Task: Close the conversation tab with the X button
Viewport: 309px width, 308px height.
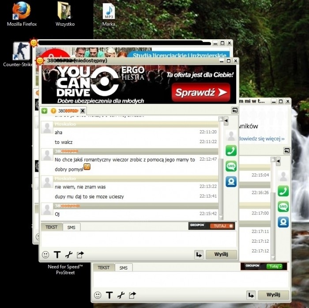Action: point(83,110)
